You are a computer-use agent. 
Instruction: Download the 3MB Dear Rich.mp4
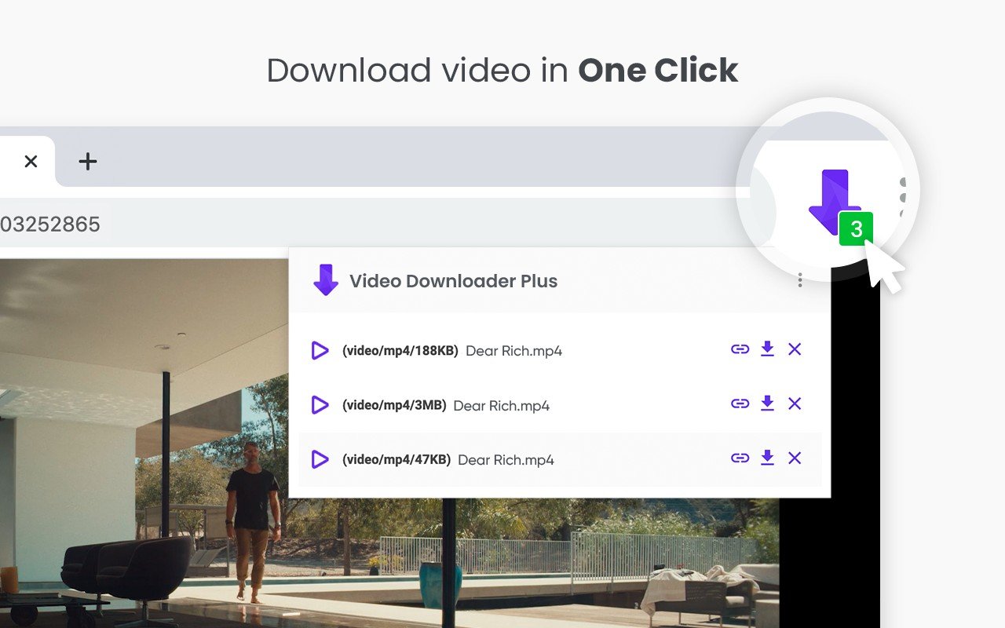[x=767, y=403]
